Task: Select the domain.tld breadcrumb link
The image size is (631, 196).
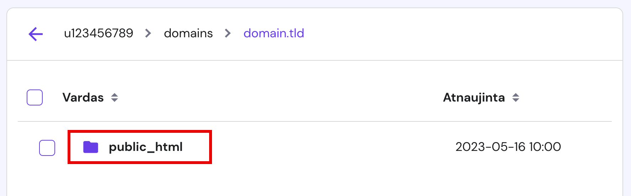Action: click(274, 33)
